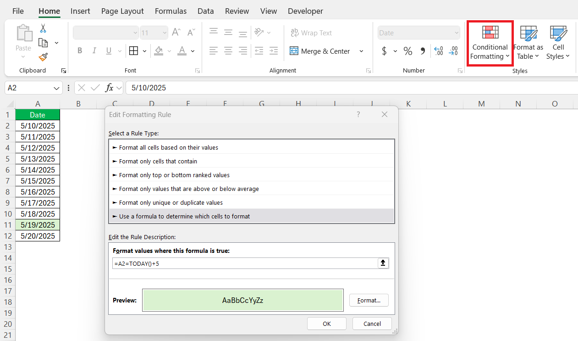Switch to the Page Layout tab
Viewport: 578px width, 341px height.
pos(122,11)
